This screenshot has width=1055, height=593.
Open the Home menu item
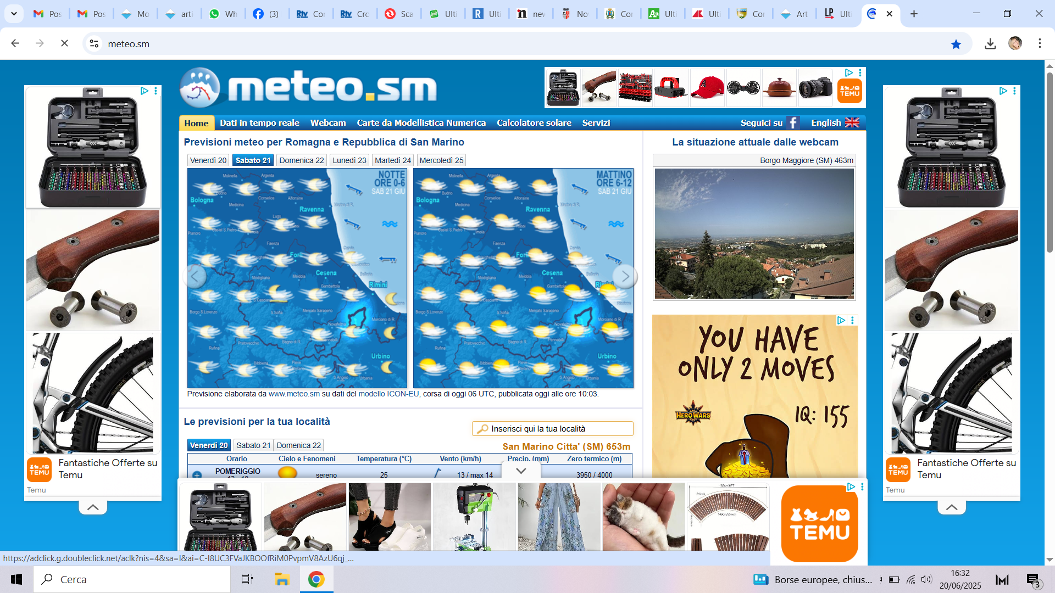[196, 123]
